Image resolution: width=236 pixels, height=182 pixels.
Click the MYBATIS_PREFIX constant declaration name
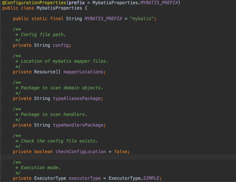pyautogui.click(x=103, y=19)
